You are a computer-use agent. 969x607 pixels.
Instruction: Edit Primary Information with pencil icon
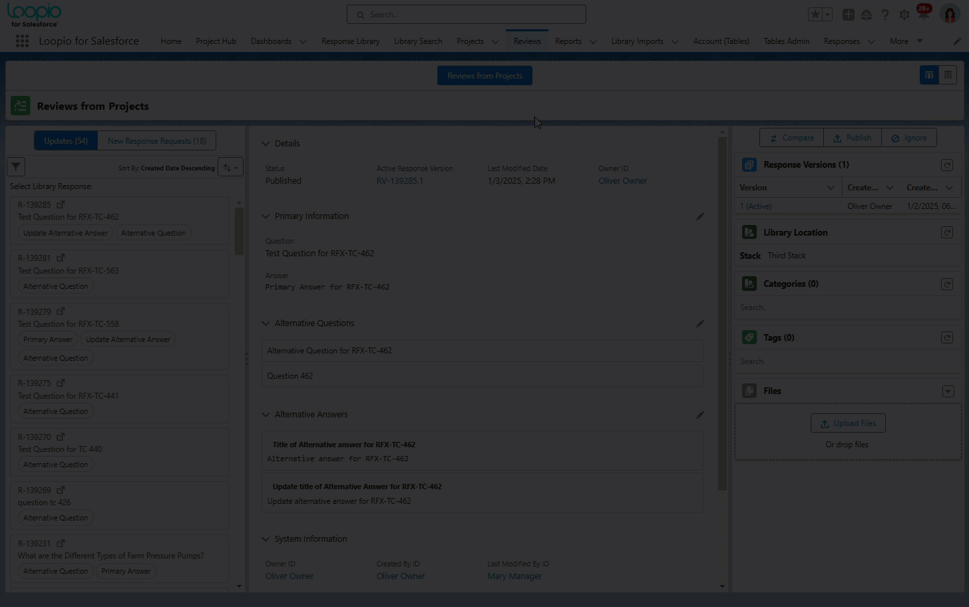[699, 216]
